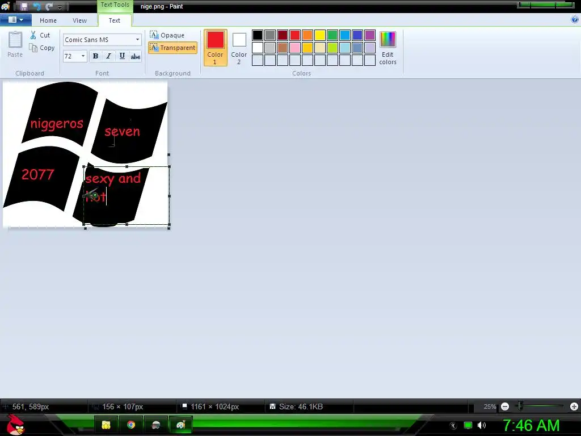Image resolution: width=581 pixels, height=436 pixels.
Task: Click the first empty custom color slot
Action: 258,60
